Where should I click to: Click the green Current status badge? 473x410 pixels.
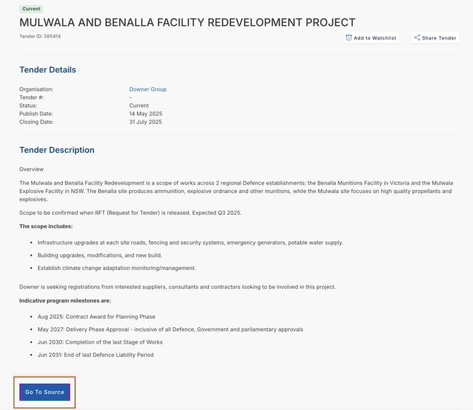click(x=31, y=8)
